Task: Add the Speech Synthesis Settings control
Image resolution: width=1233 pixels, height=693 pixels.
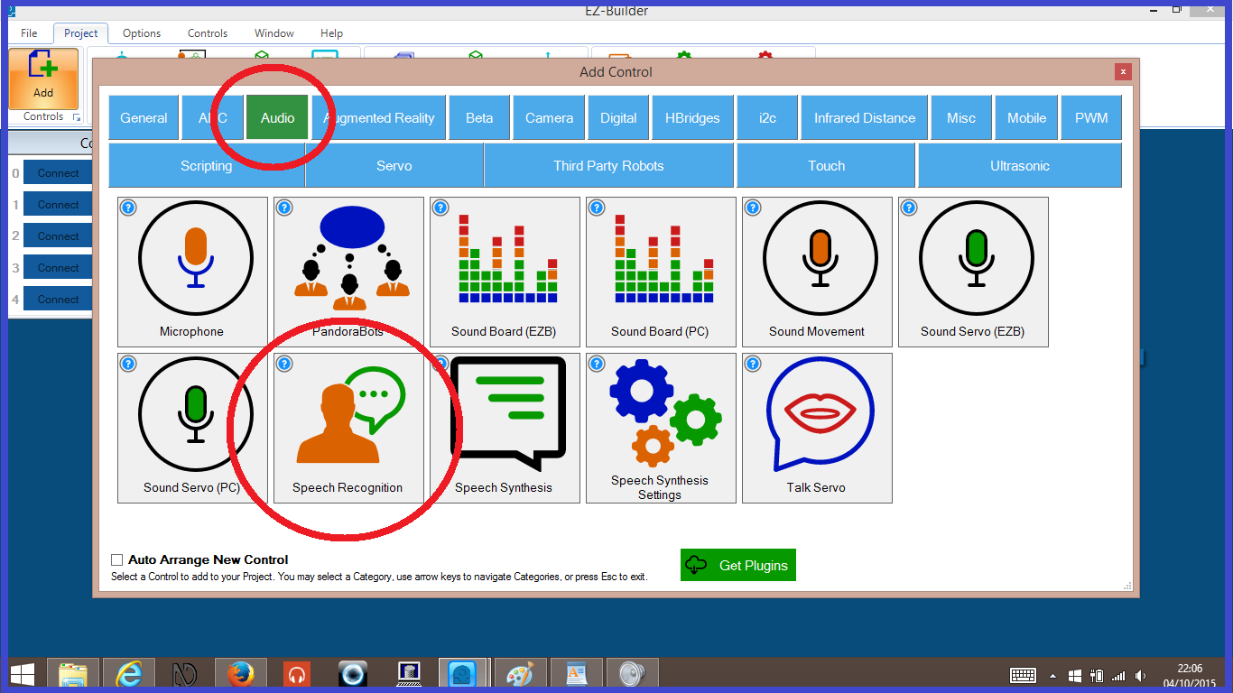Action: click(661, 428)
